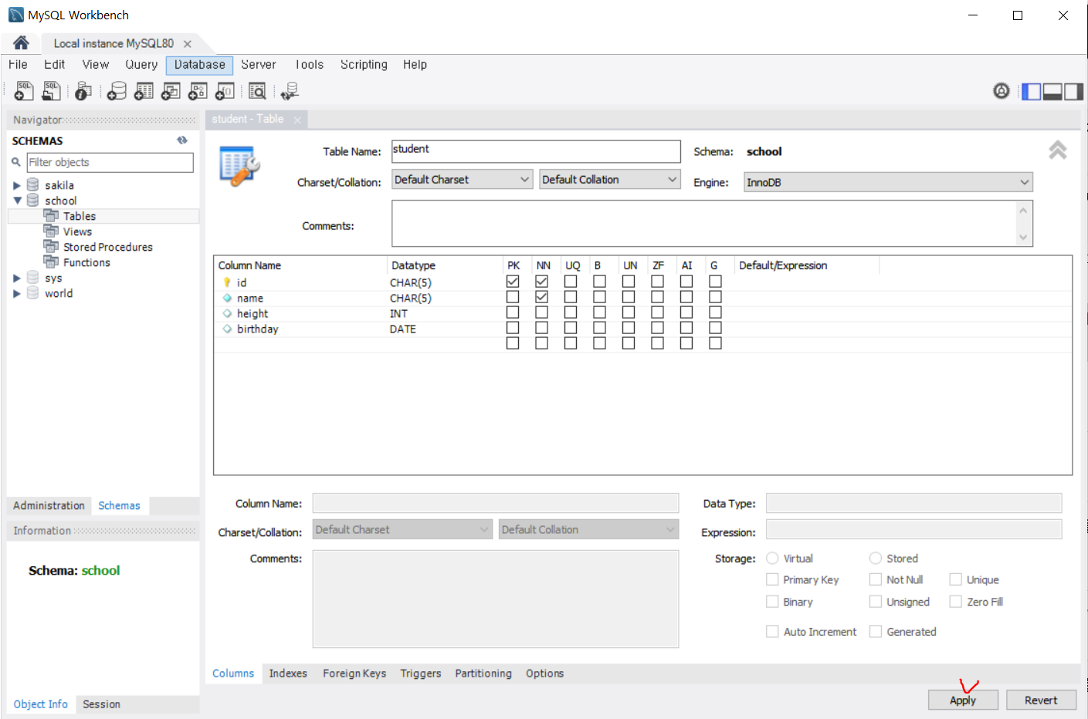Collapse the school schema tree
The image size is (1088, 719).
click(17, 201)
